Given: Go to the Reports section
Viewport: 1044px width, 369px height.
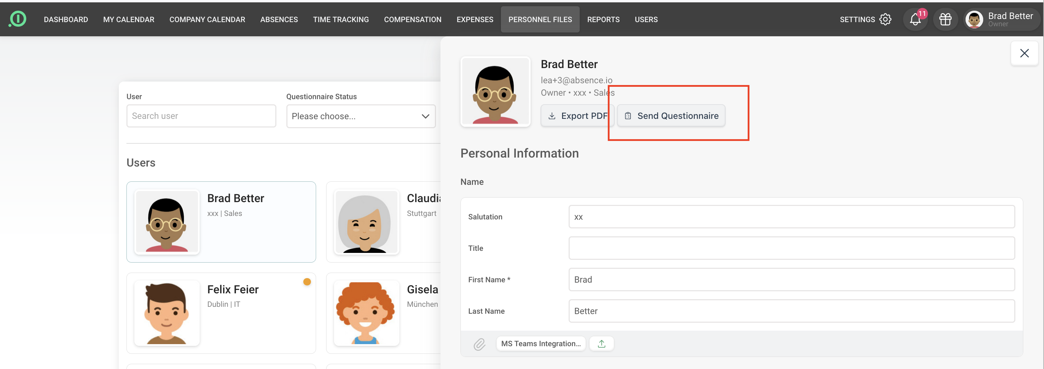Looking at the screenshot, I should [x=603, y=19].
